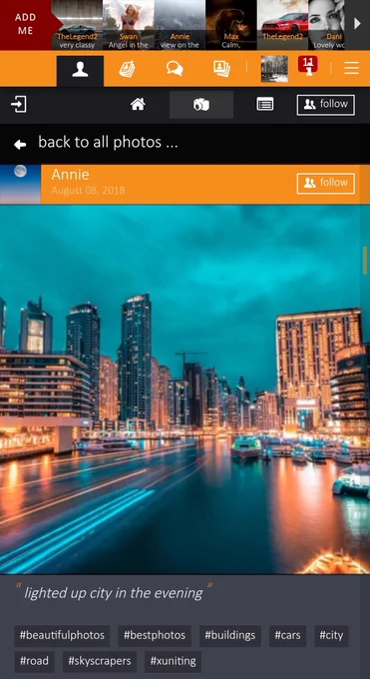Click the August 08, 2018 date
This screenshot has height=679, width=370.
(x=88, y=191)
